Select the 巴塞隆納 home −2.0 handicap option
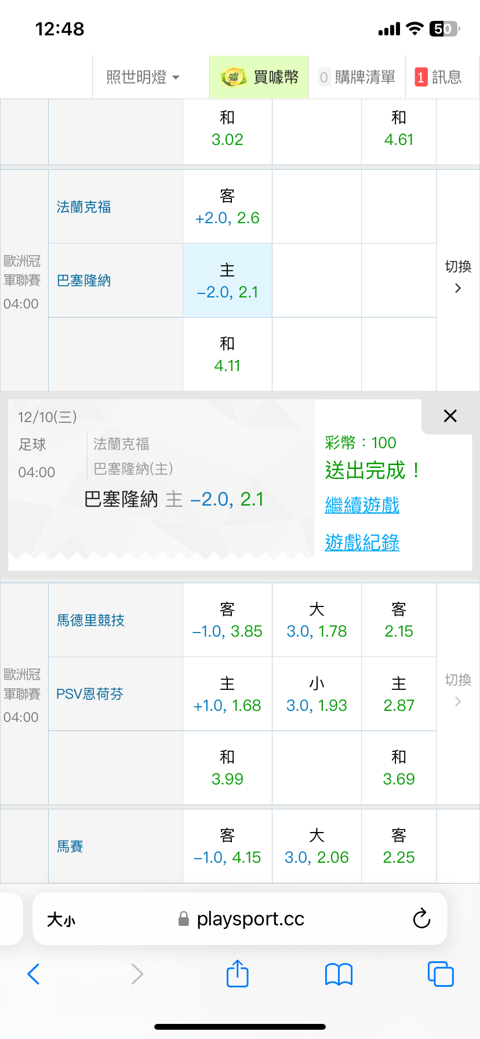The image size is (480, 1039). [x=227, y=281]
